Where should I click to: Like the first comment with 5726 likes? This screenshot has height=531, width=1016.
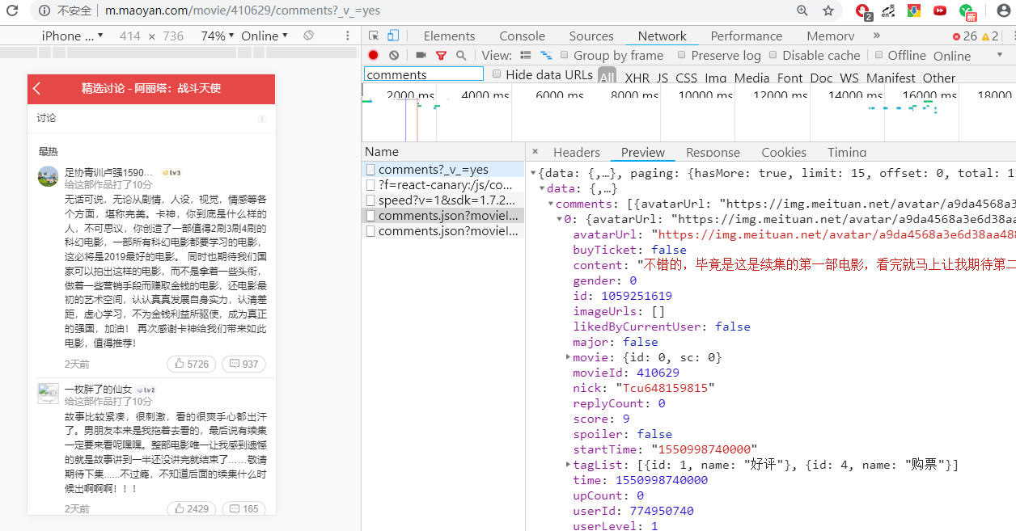click(190, 364)
